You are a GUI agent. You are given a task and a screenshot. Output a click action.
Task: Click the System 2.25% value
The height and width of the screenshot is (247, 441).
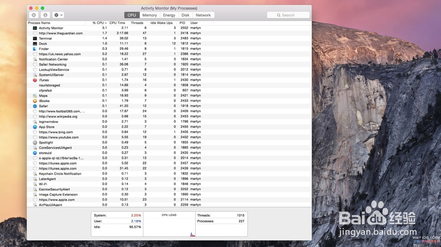136,216
